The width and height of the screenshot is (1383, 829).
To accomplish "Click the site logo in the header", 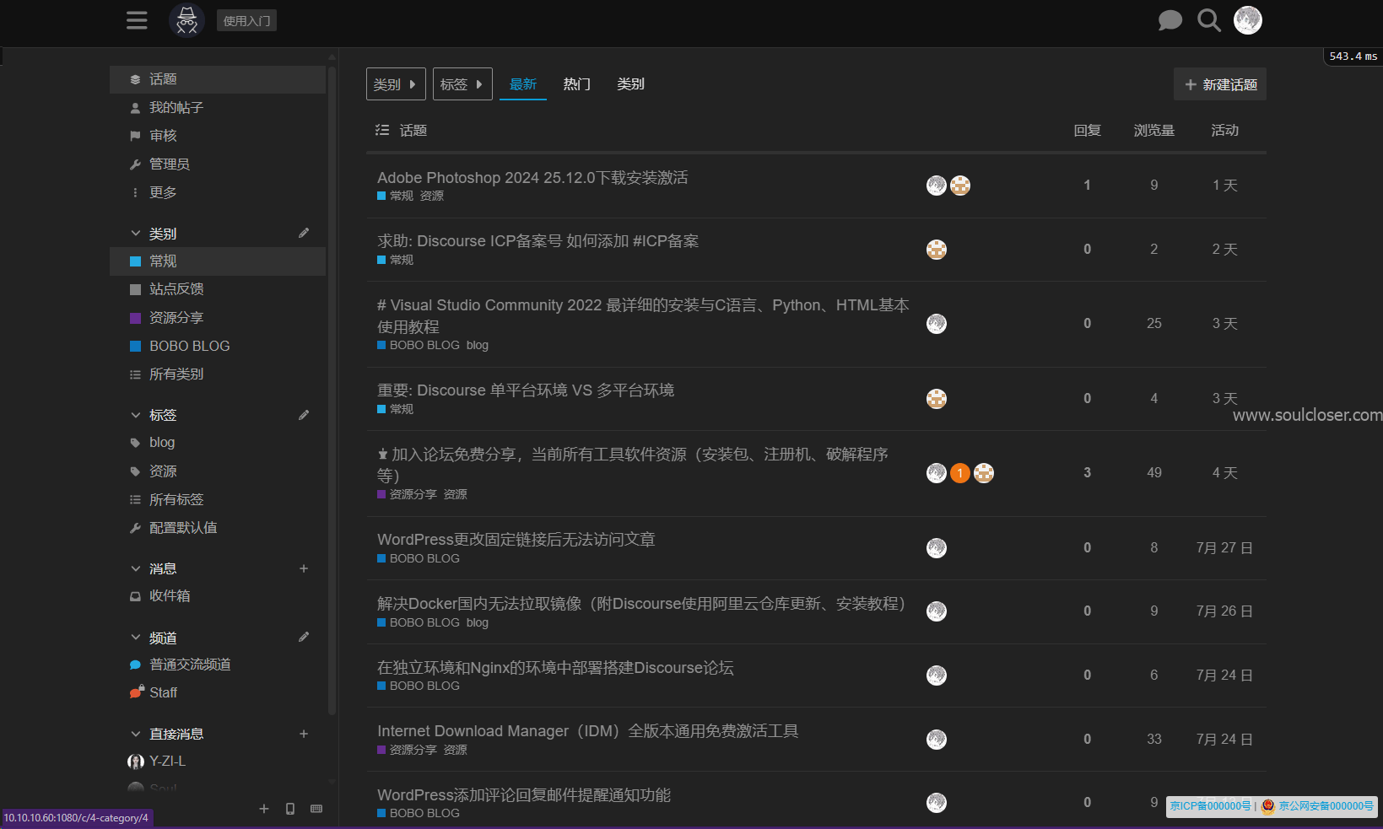I will pos(186,20).
